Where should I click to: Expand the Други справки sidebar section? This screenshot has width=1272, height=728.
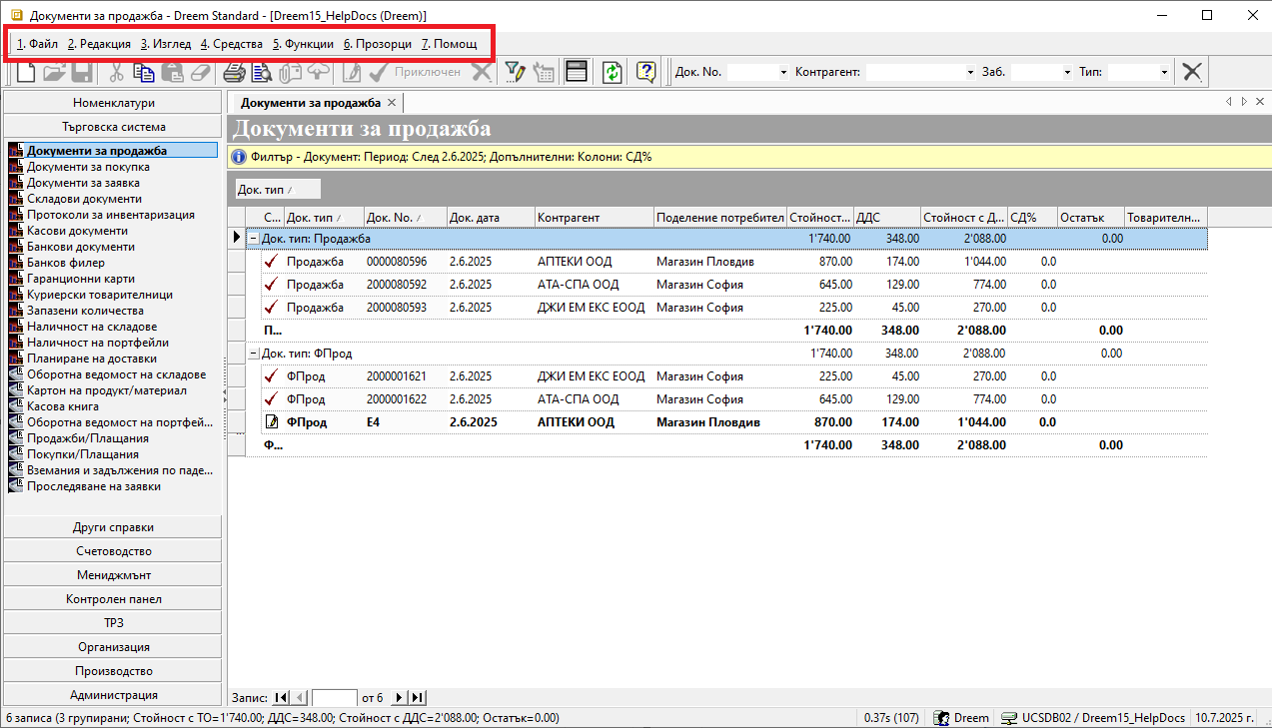click(x=113, y=527)
